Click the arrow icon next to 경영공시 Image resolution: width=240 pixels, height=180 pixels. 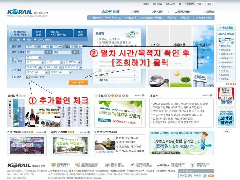(208, 58)
